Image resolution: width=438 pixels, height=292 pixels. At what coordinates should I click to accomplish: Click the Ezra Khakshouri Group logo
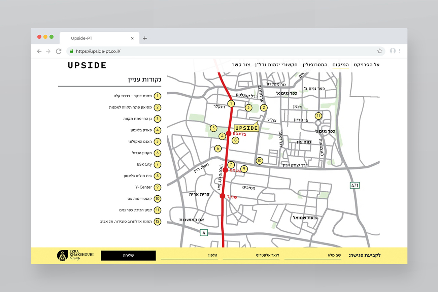(75, 256)
